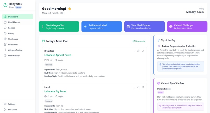Click 'Texture Progression for 7 Months' heading
The height and width of the screenshot is (113, 210).
[178, 46]
